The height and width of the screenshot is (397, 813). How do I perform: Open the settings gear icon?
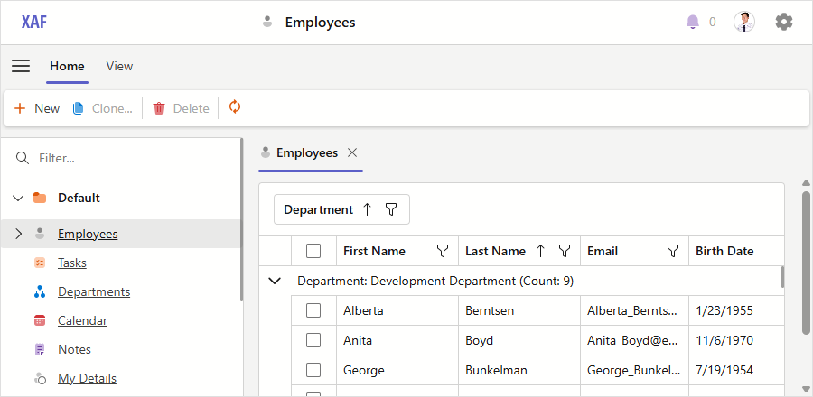click(x=784, y=22)
